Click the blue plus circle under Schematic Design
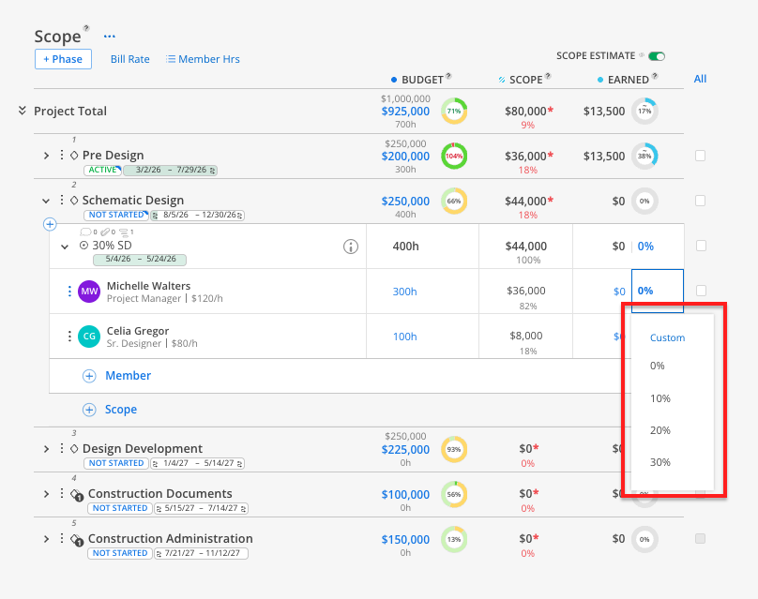 click(x=50, y=224)
